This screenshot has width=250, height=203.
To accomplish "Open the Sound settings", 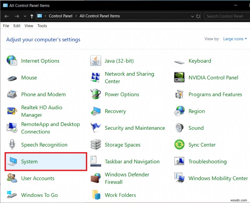I will (x=196, y=128).
